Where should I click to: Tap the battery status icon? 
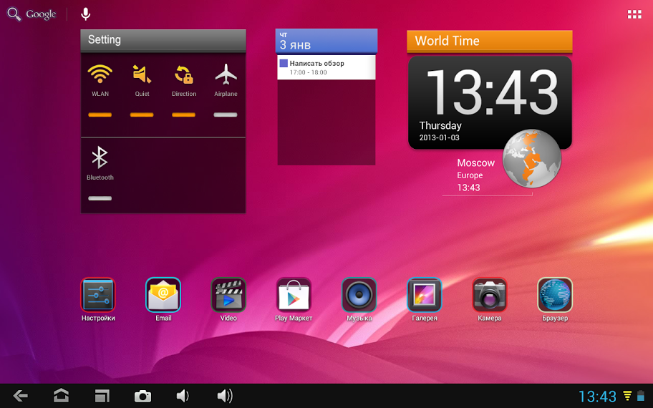(641, 396)
